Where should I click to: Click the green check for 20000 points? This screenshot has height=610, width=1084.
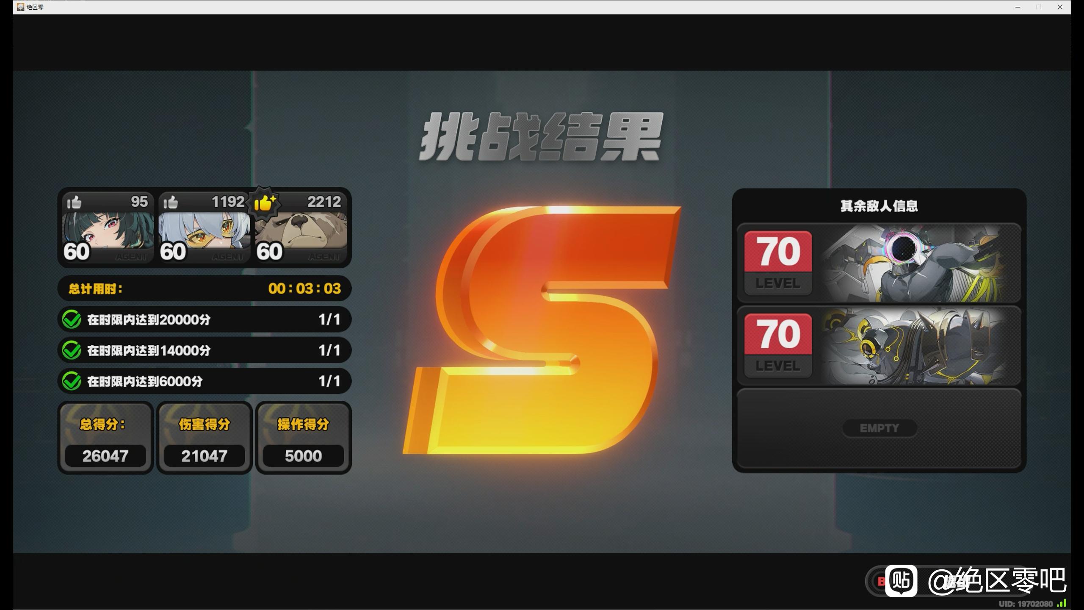(x=72, y=319)
